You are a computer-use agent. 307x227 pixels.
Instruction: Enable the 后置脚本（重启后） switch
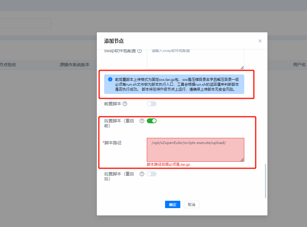(151, 174)
